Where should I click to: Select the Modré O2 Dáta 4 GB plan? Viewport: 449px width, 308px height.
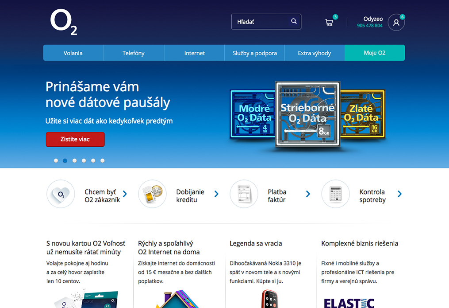tap(252, 113)
